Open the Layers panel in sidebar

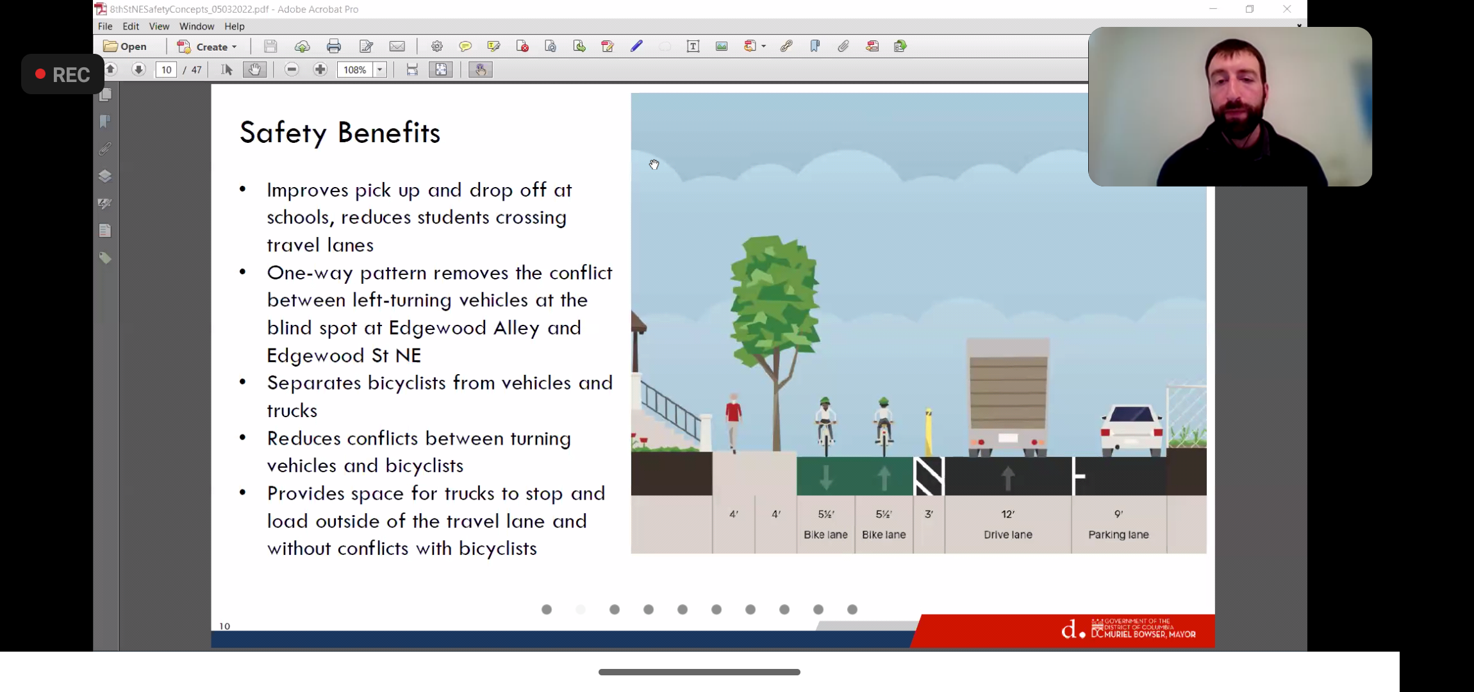pyautogui.click(x=105, y=176)
